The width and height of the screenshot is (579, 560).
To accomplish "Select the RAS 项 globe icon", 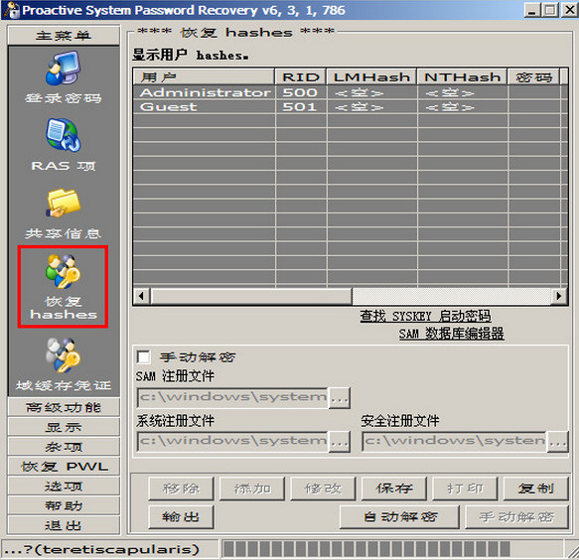I will coord(64,135).
